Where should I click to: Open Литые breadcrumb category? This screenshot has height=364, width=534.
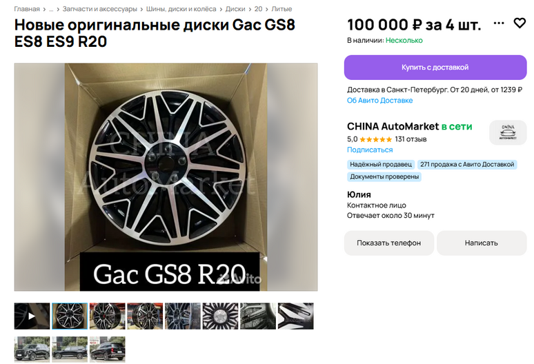point(281,9)
